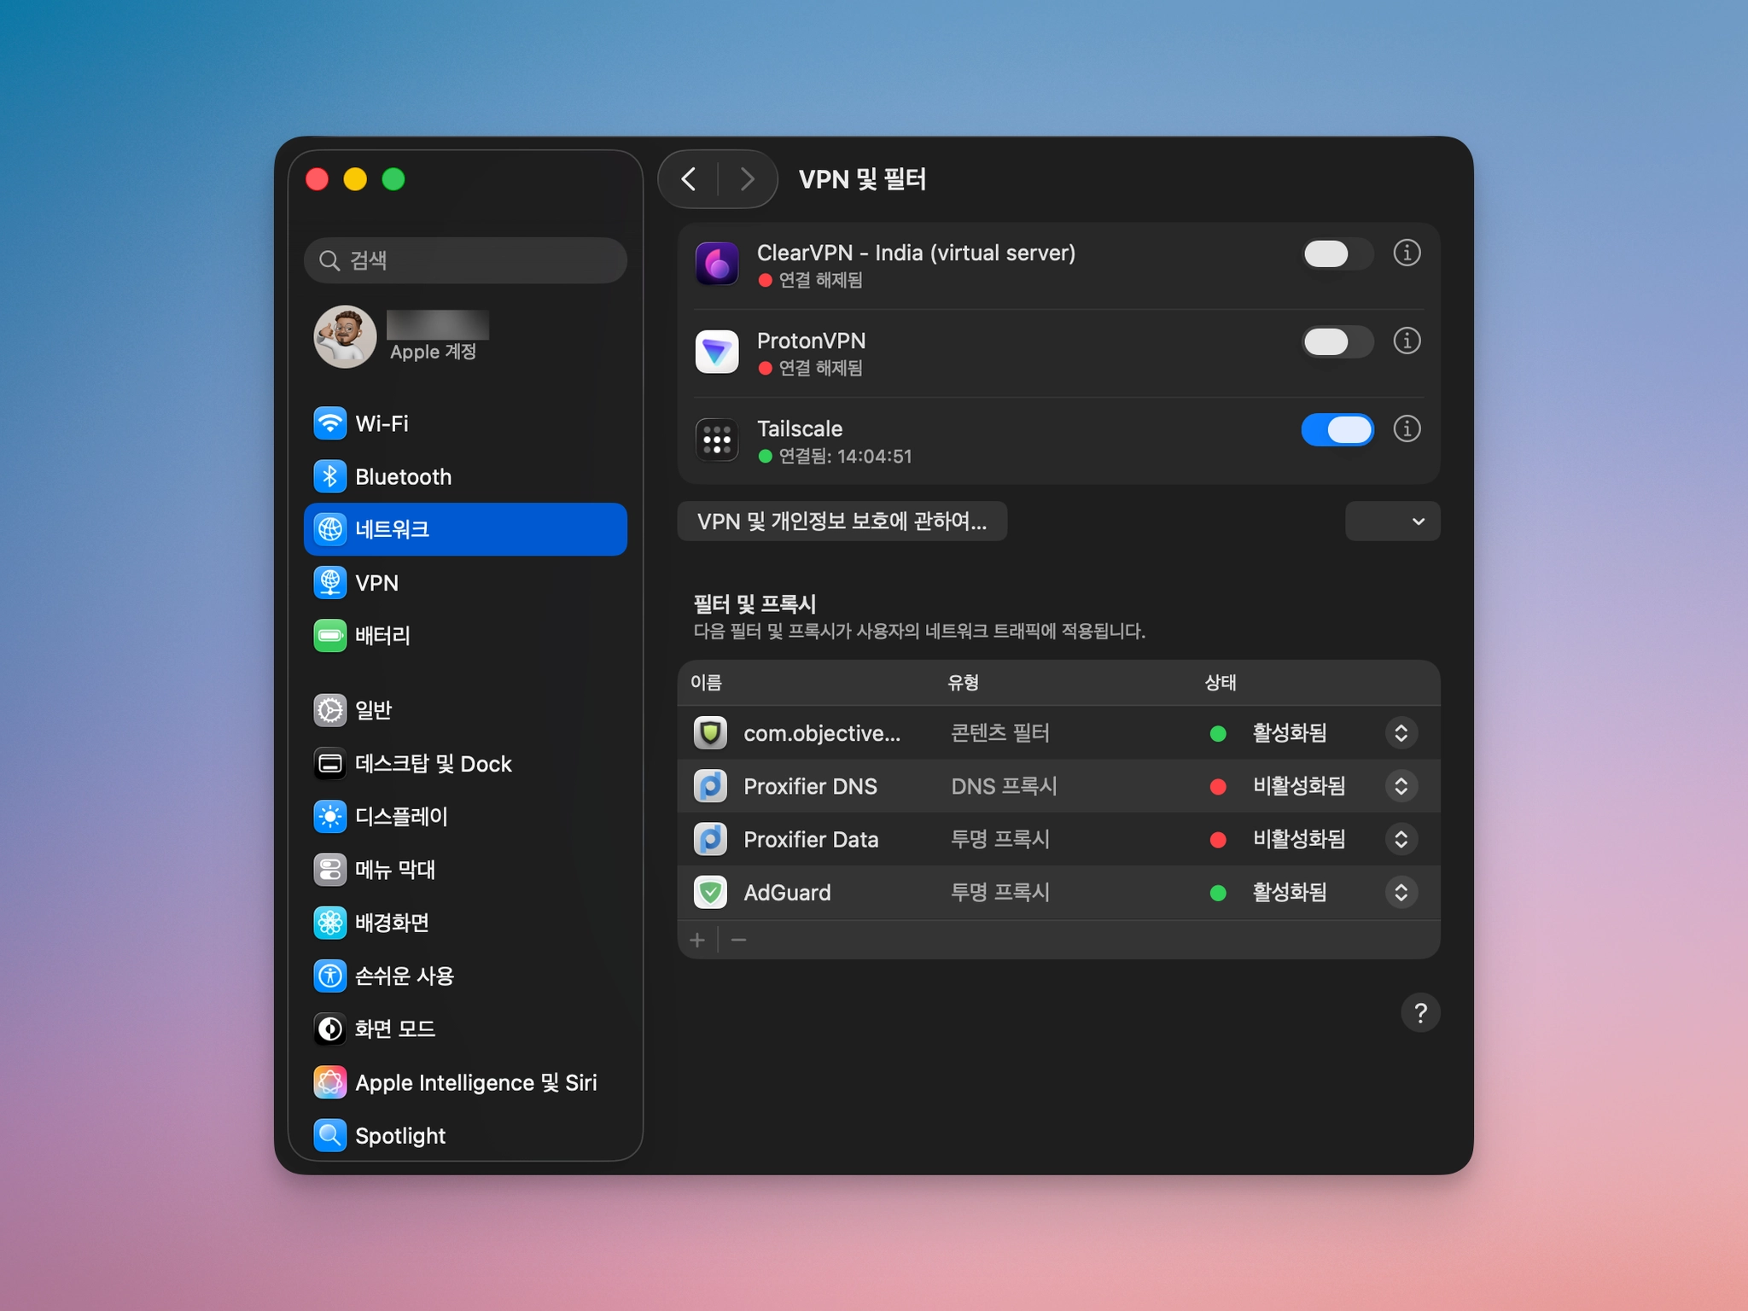Image resolution: width=1748 pixels, height=1311 pixels.
Task: Turn on the ProtonVPN switch
Action: tap(1337, 342)
